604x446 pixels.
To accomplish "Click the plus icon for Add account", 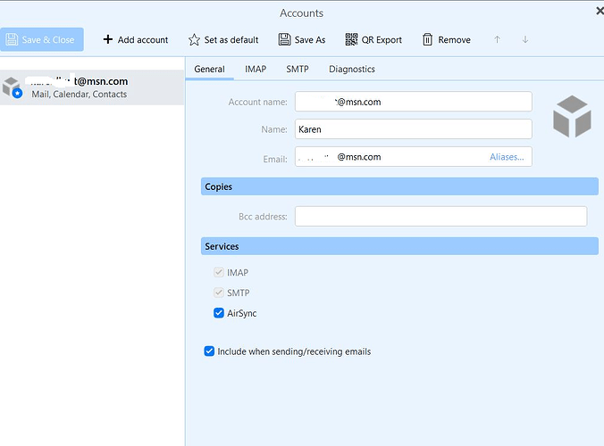I will (108, 39).
